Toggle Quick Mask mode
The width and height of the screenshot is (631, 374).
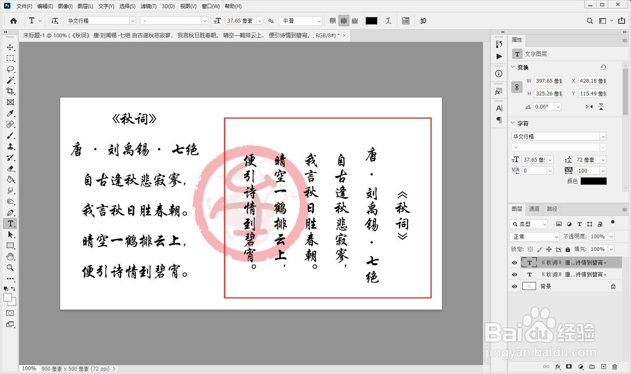click(10, 313)
